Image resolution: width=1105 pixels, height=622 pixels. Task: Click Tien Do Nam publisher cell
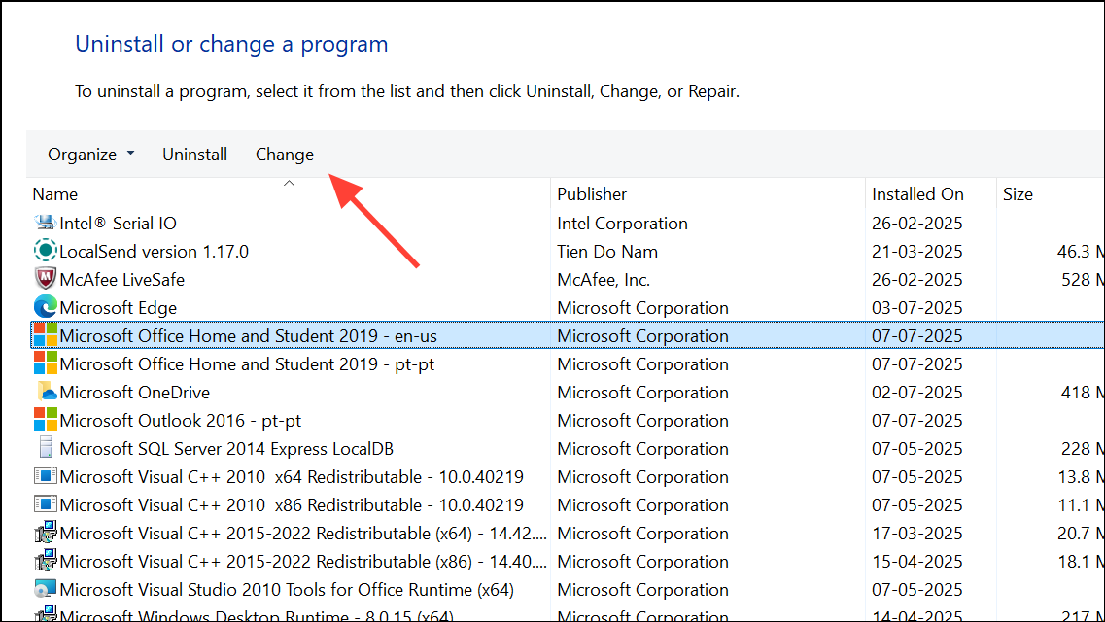click(x=607, y=252)
